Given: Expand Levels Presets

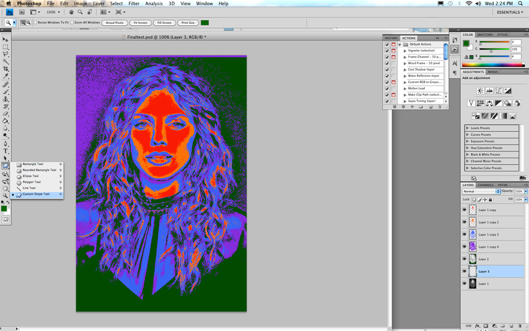Looking at the screenshot, I should click(467, 128).
